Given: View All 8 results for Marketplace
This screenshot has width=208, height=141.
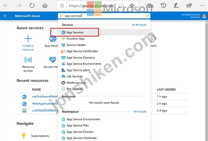Looking at the screenshot, I should click(140, 112).
